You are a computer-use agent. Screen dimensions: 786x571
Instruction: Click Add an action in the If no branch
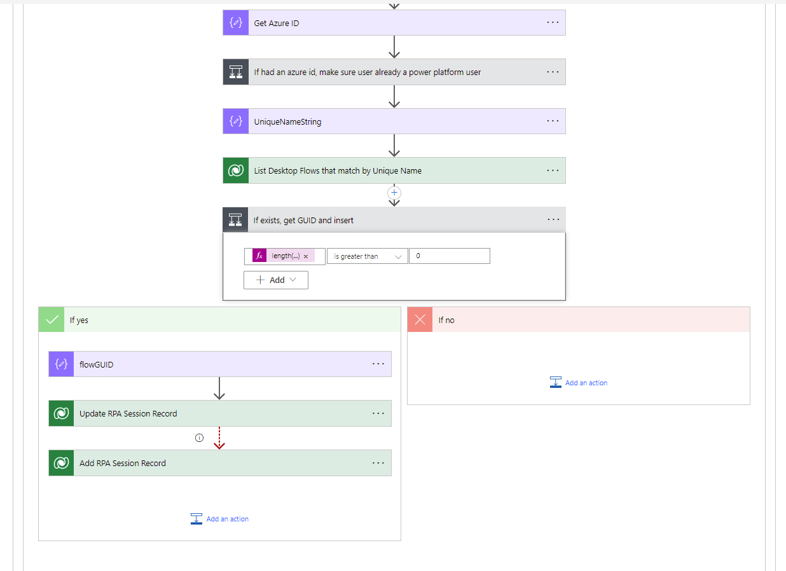pos(579,382)
